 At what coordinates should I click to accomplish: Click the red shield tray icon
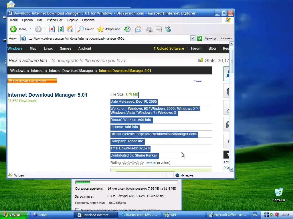click(277, 215)
